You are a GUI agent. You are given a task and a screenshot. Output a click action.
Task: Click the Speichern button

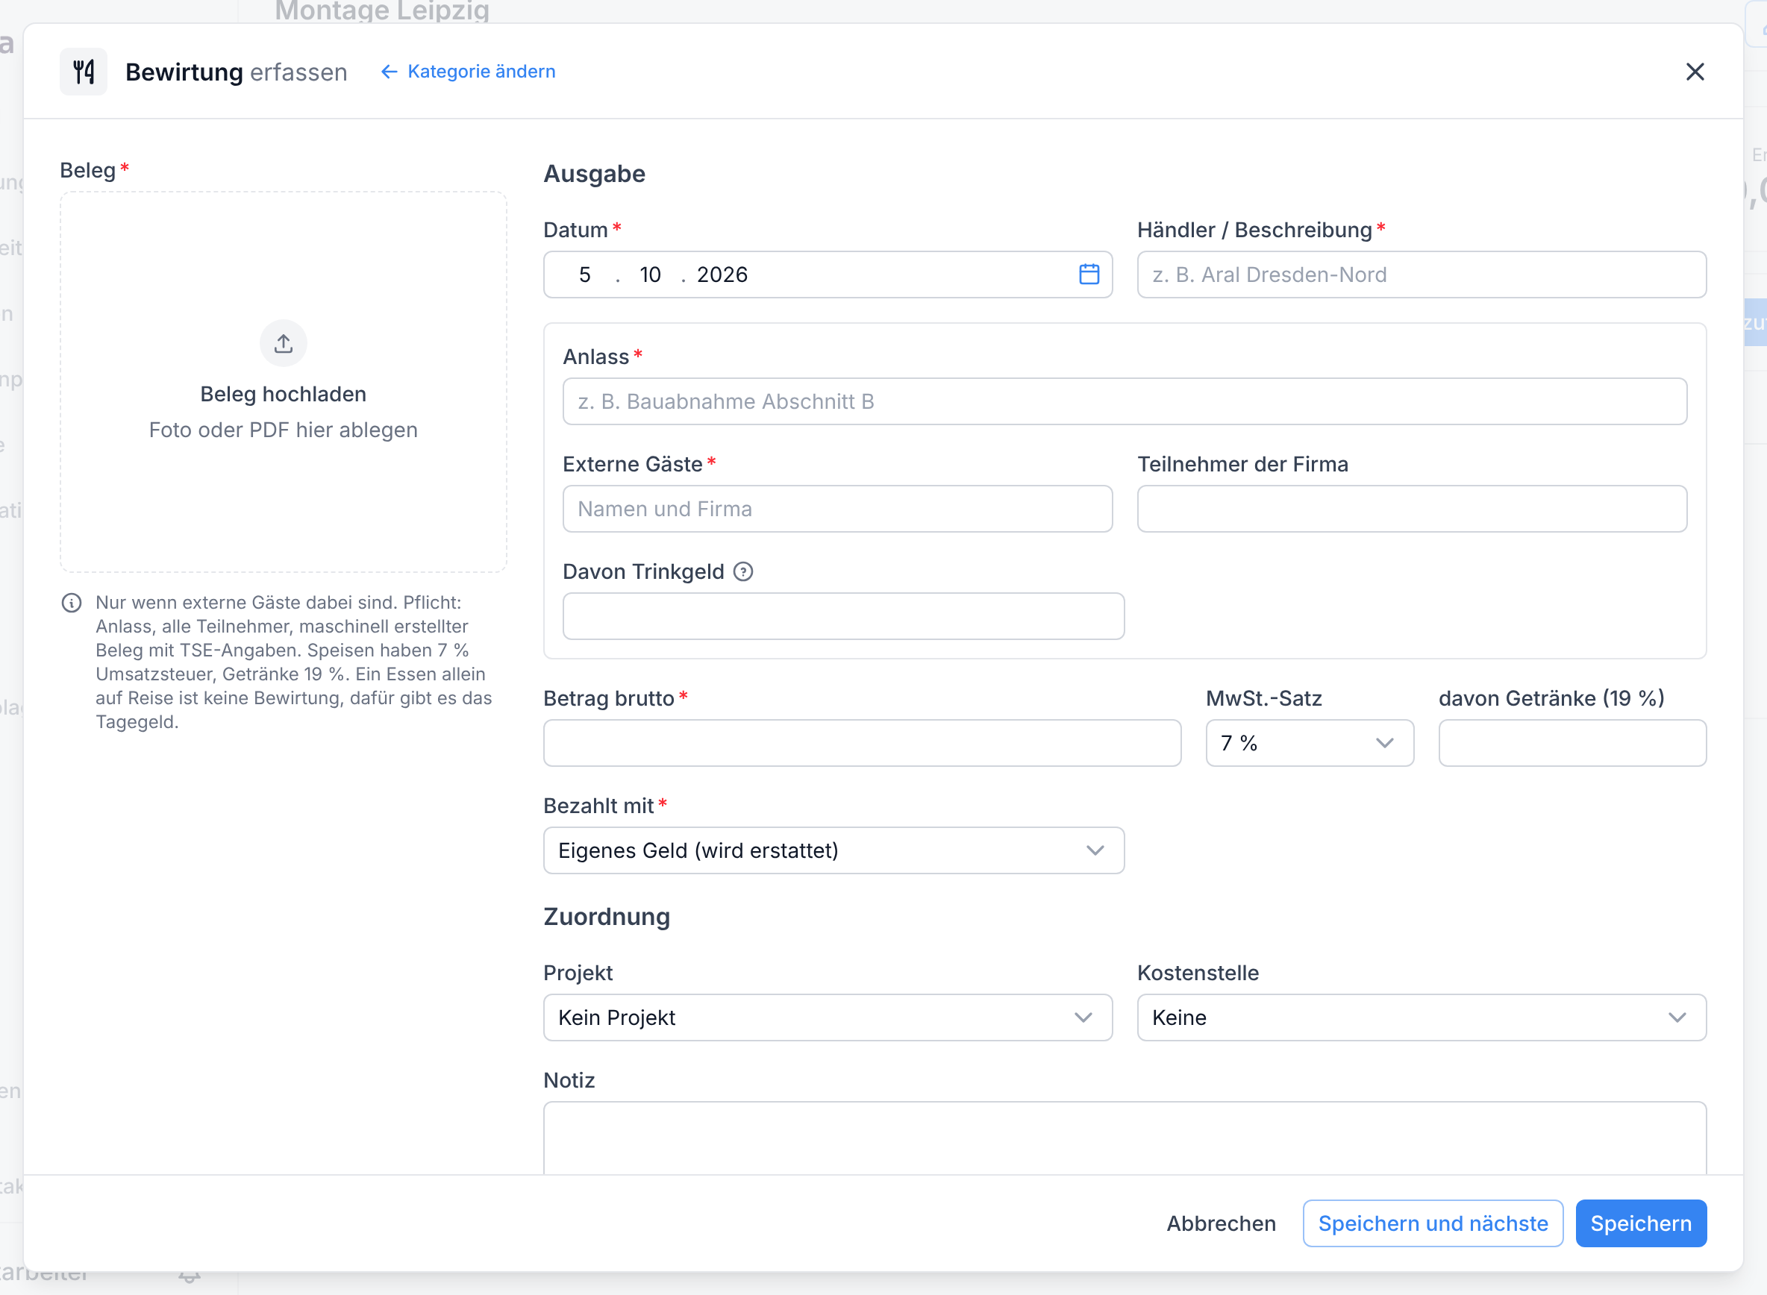tap(1641, 1223)
